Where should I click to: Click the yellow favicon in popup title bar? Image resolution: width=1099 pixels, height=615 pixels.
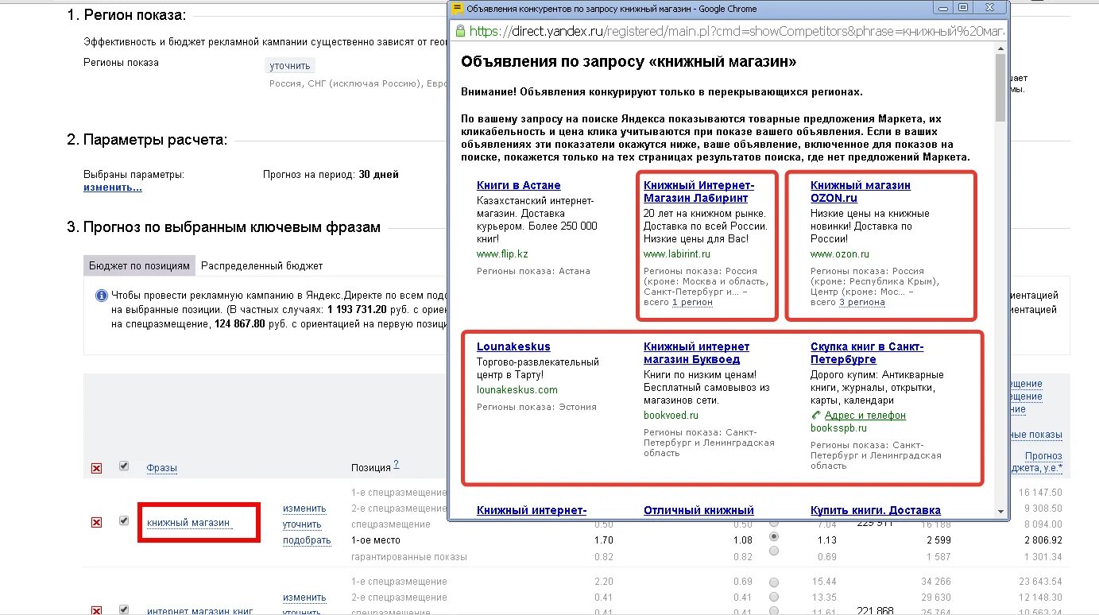coord(457,9)
